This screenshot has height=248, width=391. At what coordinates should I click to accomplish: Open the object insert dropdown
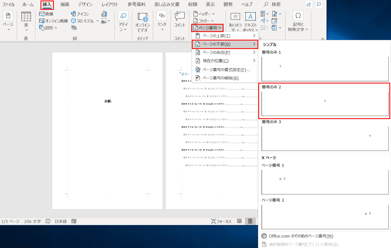276,28
